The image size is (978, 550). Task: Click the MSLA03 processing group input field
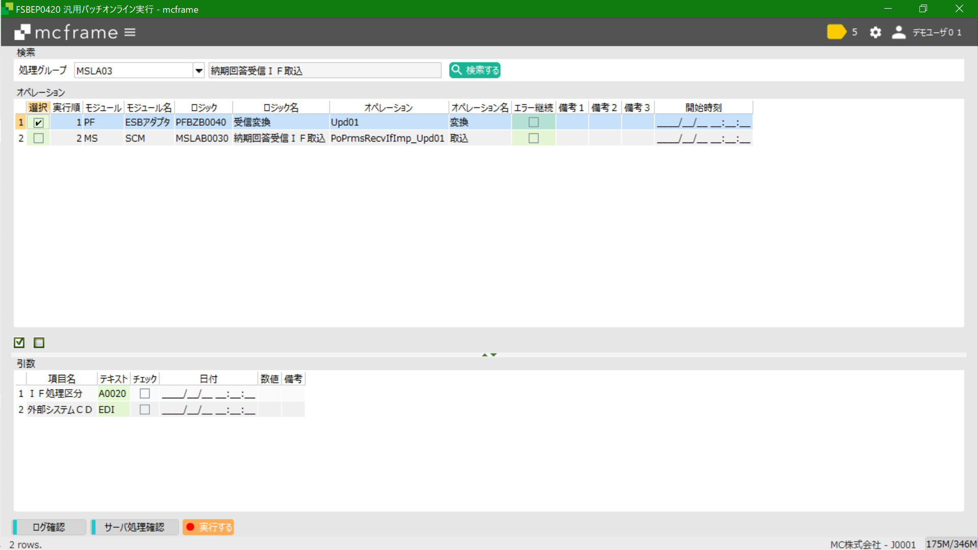132,70
